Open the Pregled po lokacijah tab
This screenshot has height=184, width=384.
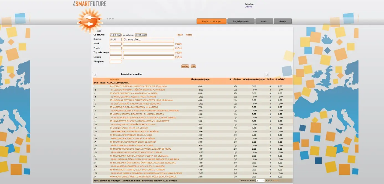211,21
